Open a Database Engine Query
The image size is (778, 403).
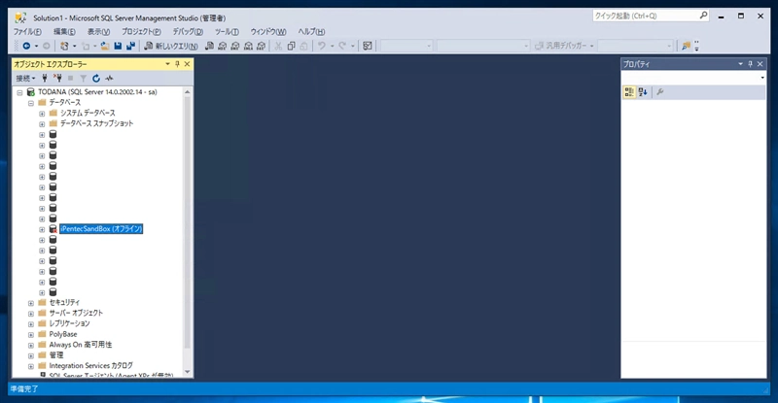(209, 46)
